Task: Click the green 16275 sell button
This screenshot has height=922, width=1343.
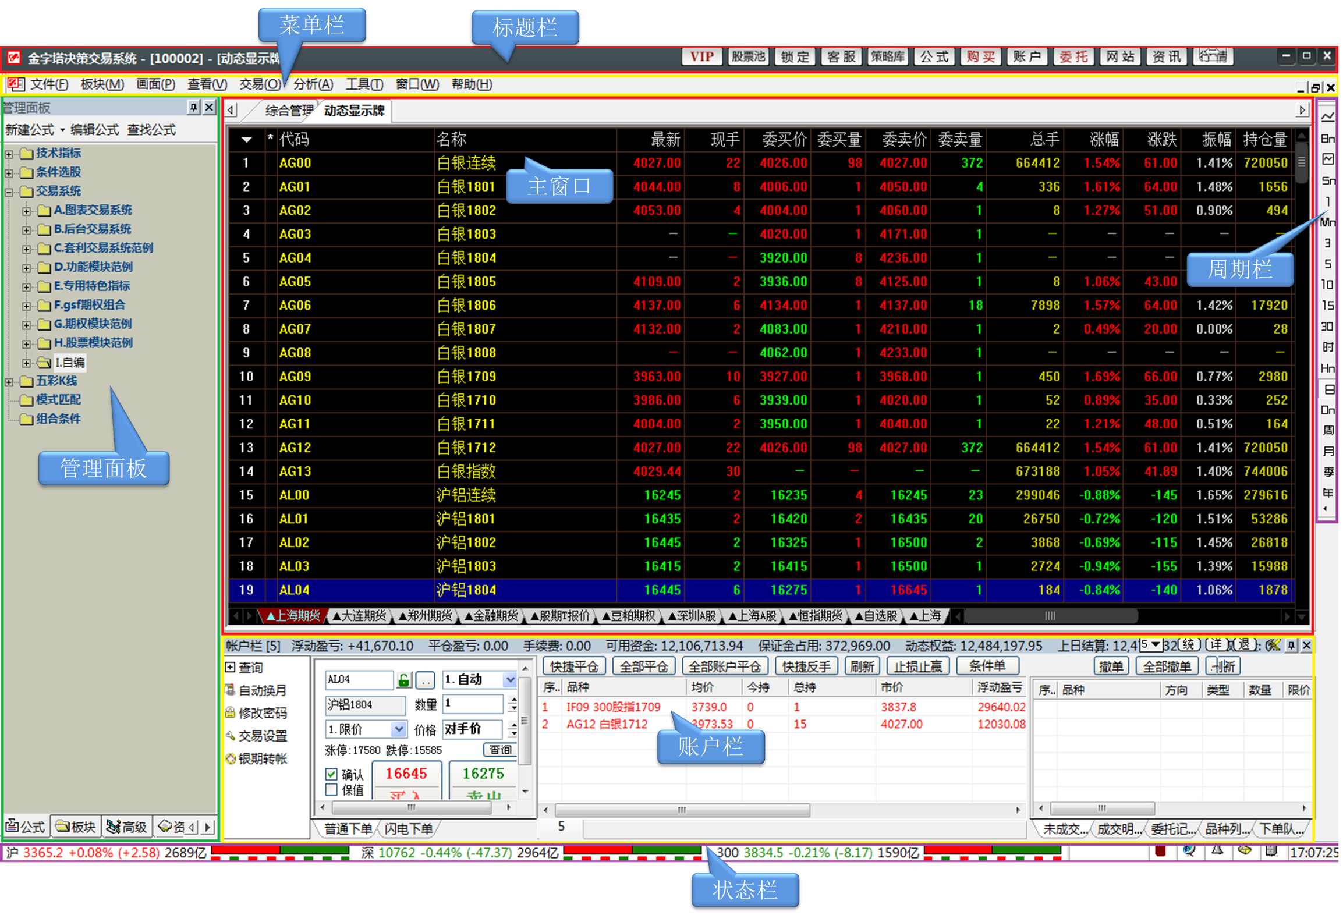Action: pos(483,780)
